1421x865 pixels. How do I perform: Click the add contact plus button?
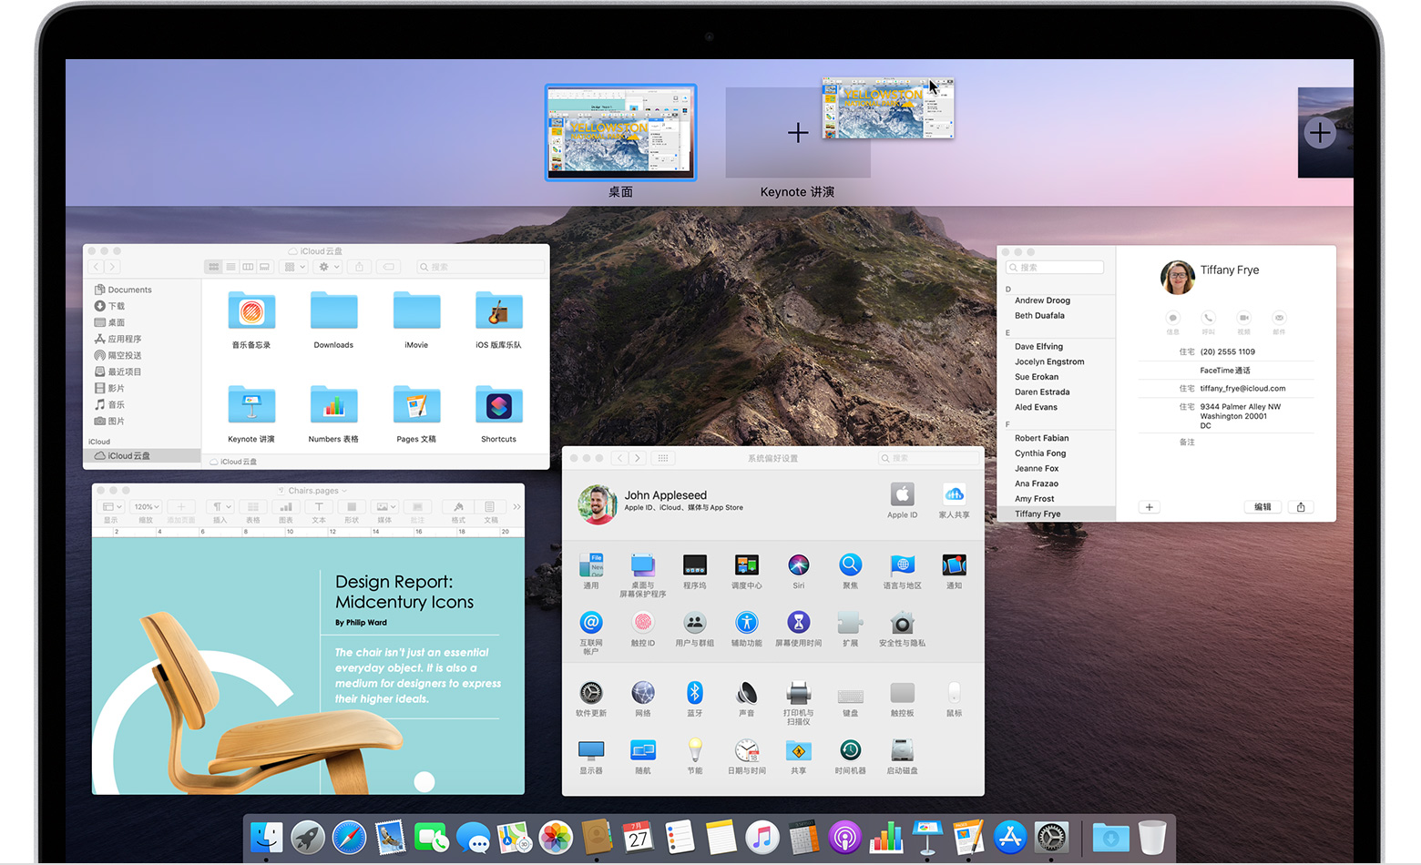[1150, 507]
